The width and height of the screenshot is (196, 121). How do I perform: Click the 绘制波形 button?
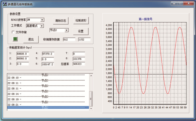[x=81, y=21]
